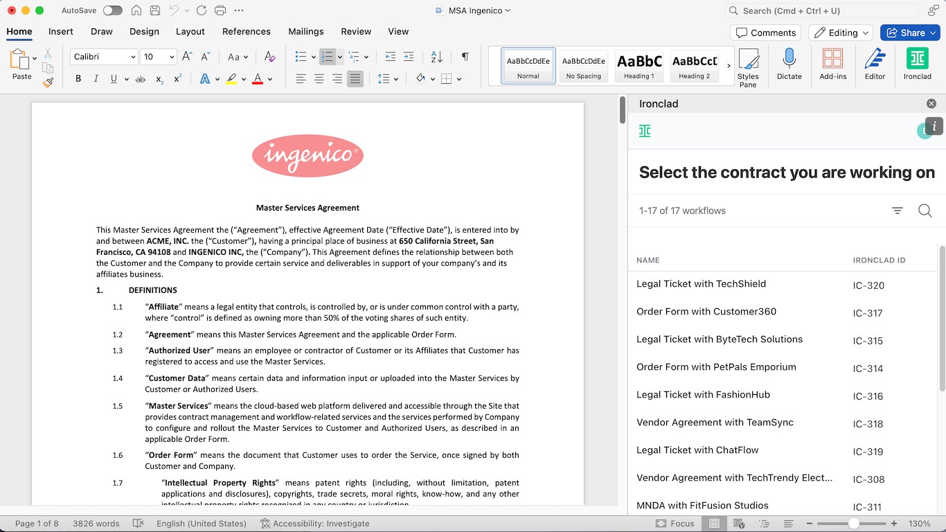This screenshot has height=532, width=946.
Task: Launch the Editor pane
Action: point(875,64)
